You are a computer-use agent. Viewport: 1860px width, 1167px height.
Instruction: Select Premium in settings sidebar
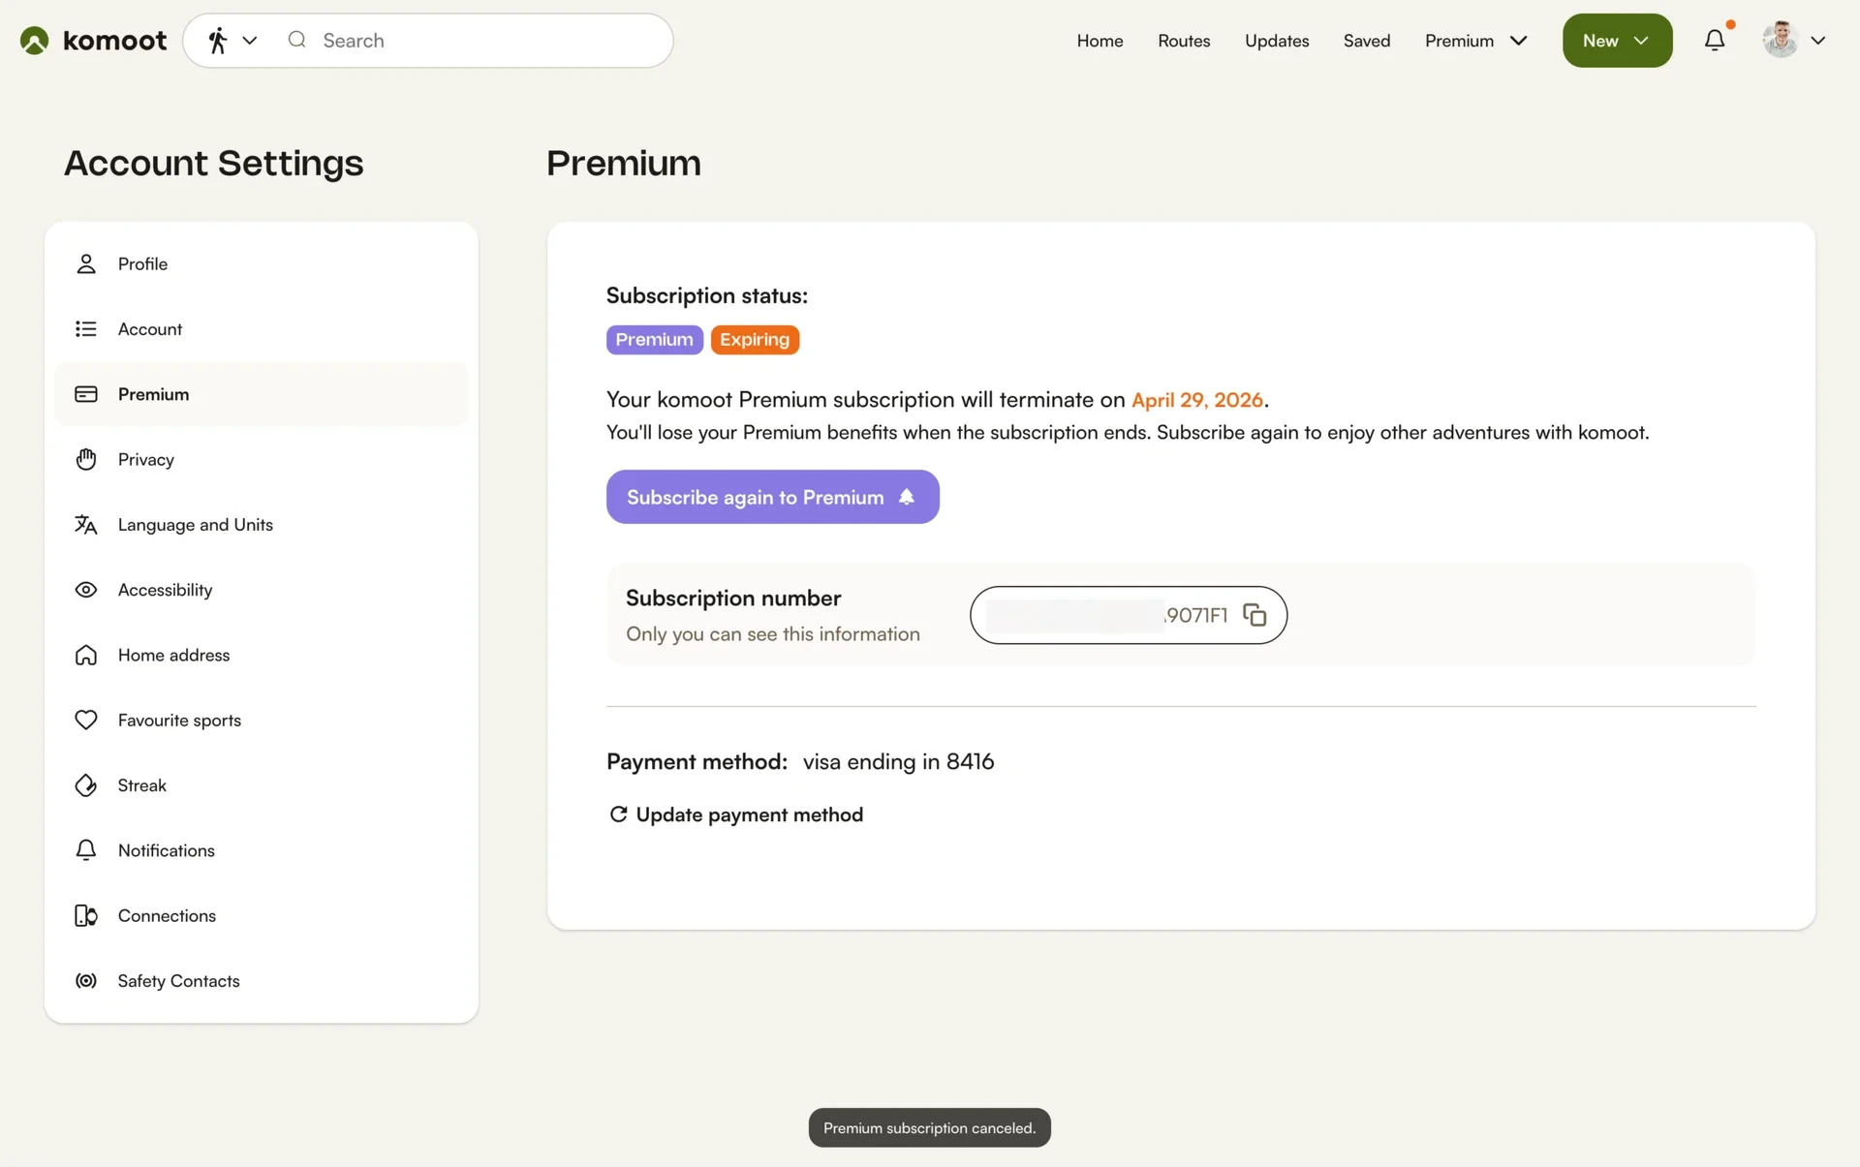262,394
